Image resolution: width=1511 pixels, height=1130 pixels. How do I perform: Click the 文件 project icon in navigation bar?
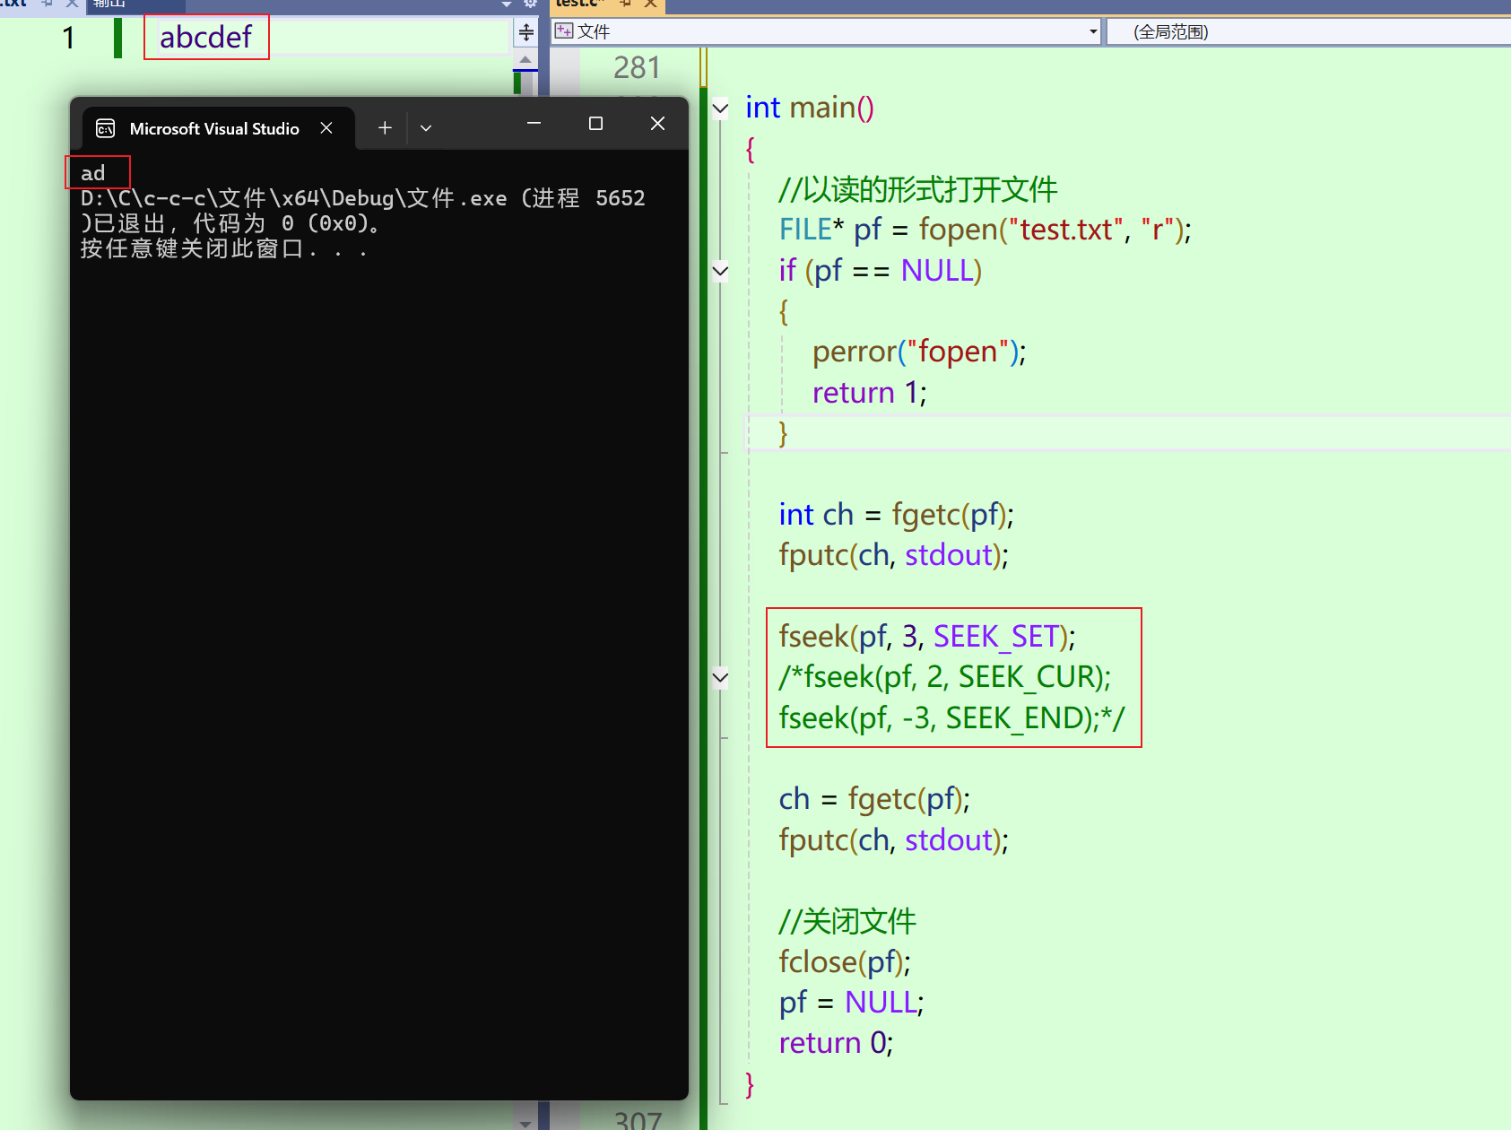point(563,31)
